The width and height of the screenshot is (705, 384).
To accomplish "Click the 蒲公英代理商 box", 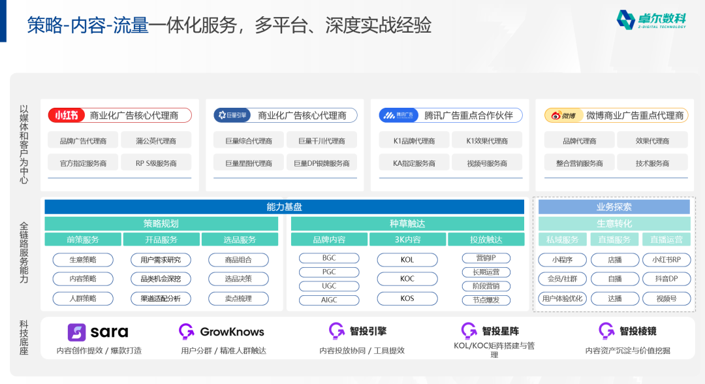I will (x=156, y=141).
